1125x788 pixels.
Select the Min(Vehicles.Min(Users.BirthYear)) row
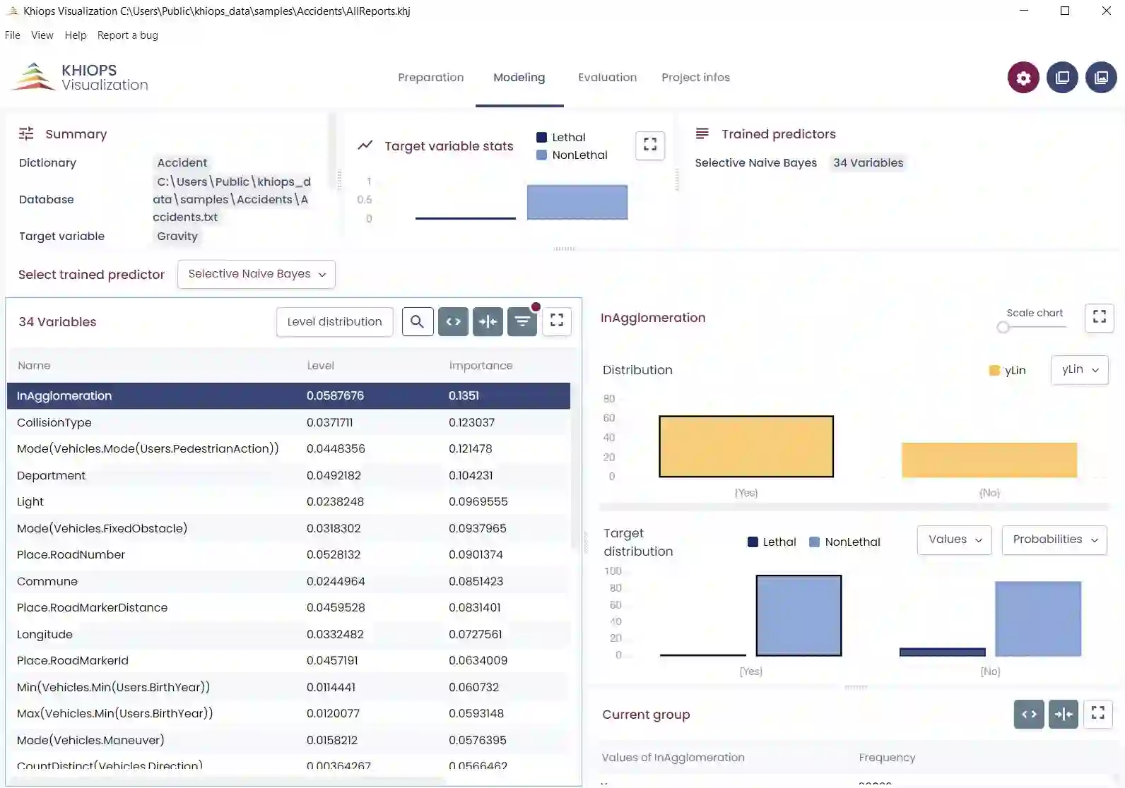pos(288,687)
